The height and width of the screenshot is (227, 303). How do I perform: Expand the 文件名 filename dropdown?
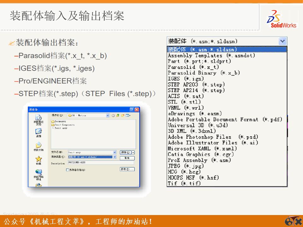point(115,152)
